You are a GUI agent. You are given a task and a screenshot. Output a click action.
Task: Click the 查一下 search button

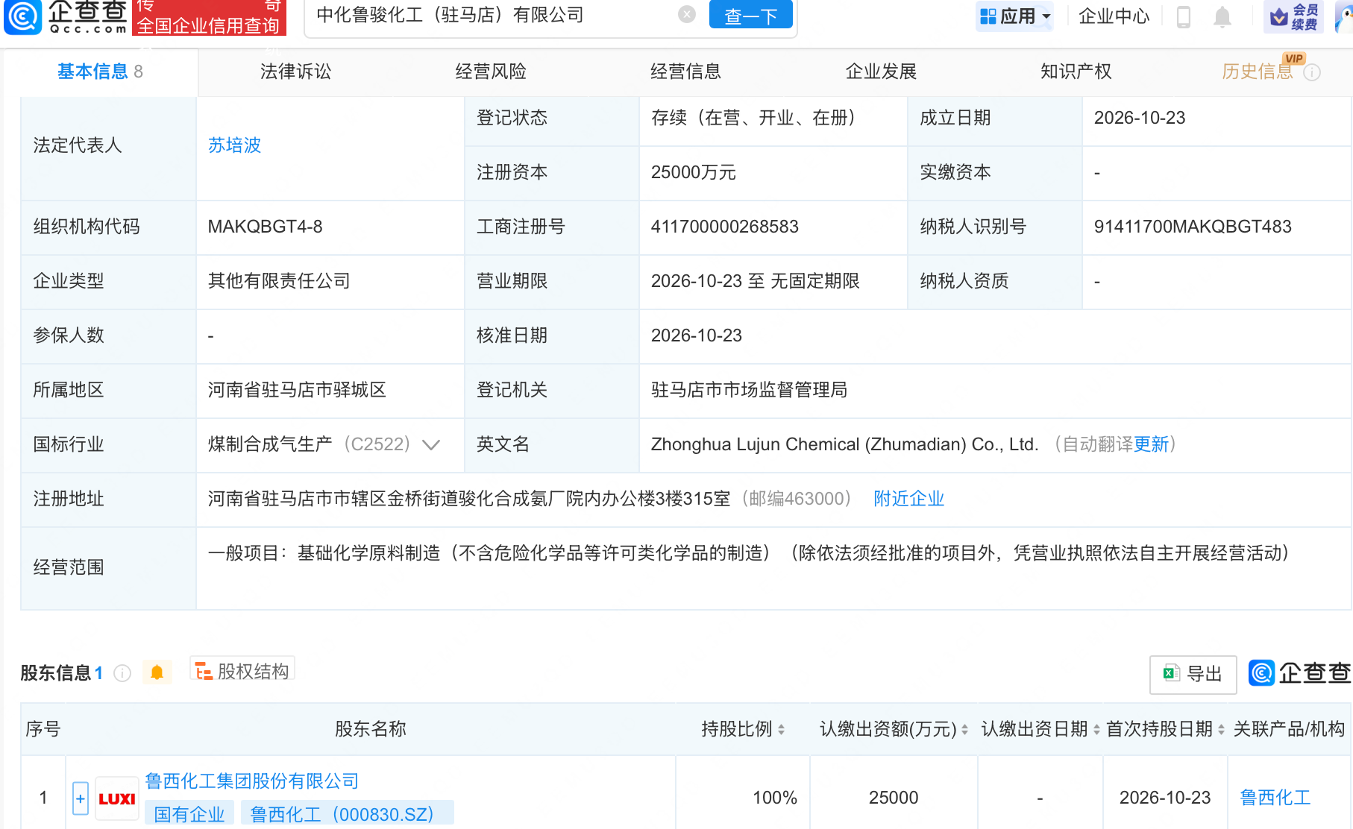click(x=750, y=15)
